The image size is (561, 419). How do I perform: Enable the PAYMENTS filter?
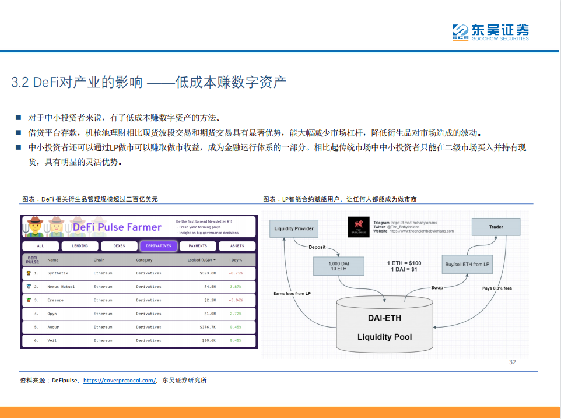(198, 246)
